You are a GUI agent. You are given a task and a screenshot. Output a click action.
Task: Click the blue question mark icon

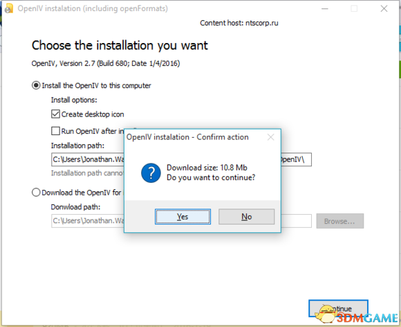pos(151,173)
